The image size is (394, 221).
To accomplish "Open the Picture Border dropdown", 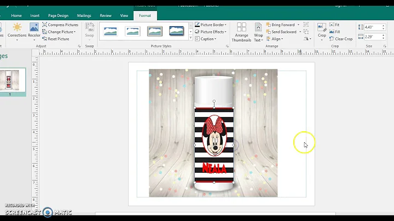I will click(211, 25).
